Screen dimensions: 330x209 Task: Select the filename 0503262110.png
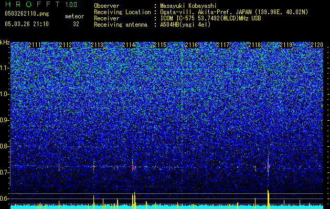coord(27,14)
